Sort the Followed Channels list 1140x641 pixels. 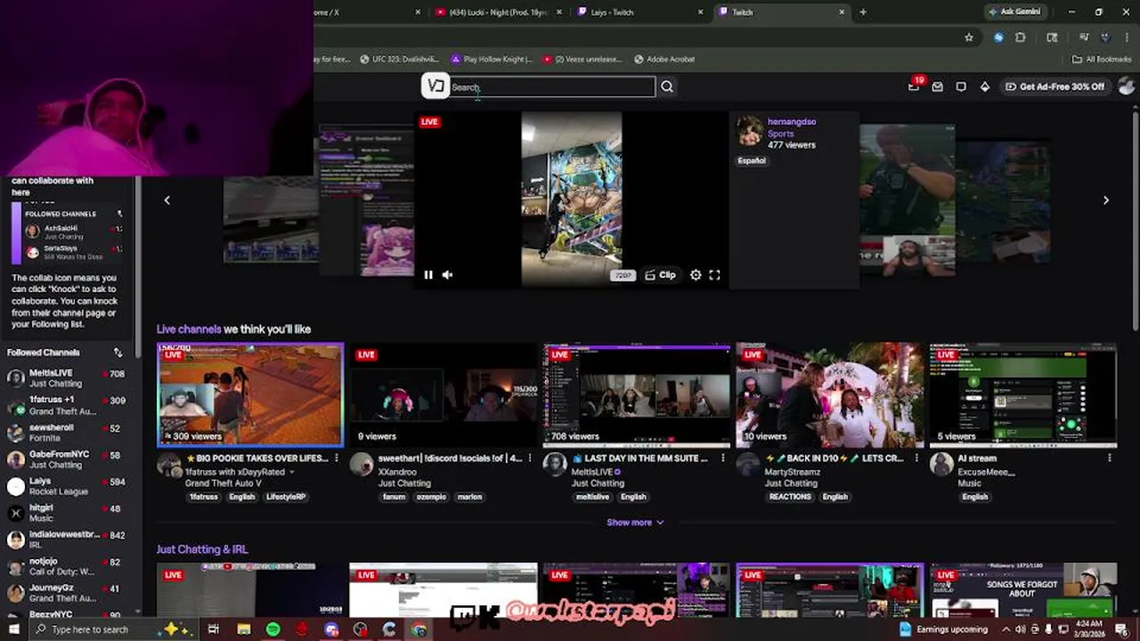click(x=118, y=353)
